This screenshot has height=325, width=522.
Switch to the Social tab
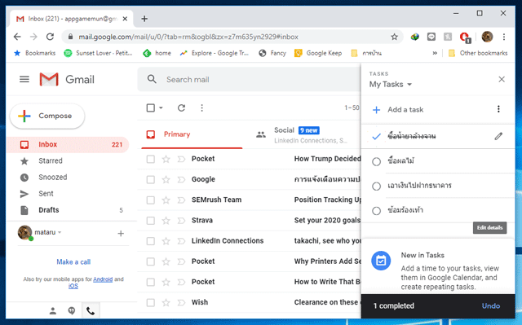(302, 134)
